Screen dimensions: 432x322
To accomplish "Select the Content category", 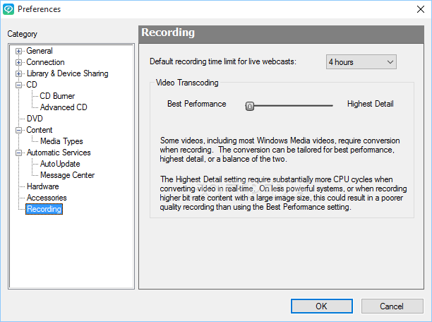I will click(x=40, y=130).
